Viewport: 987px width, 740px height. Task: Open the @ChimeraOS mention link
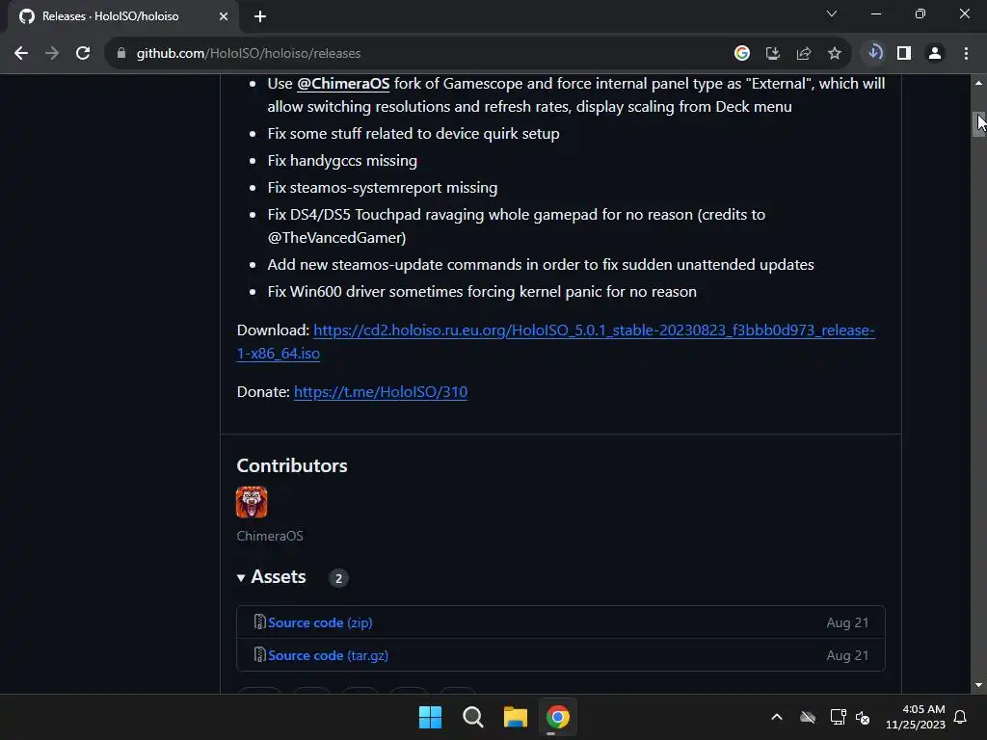[343, 84]
